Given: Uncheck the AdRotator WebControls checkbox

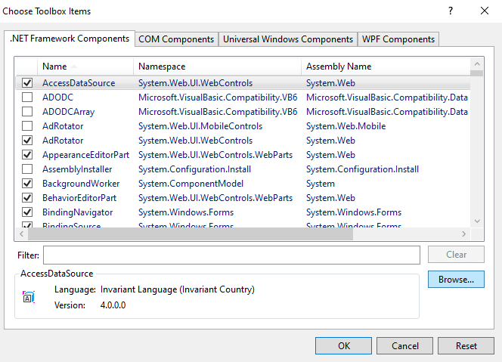Looking at the screenshot, I should (27, 141).
